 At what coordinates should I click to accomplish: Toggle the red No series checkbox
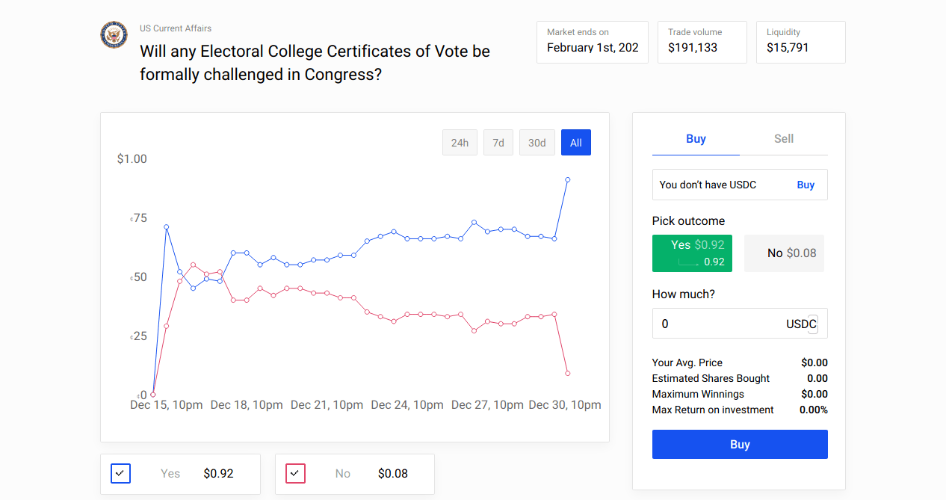coord(295,473)
